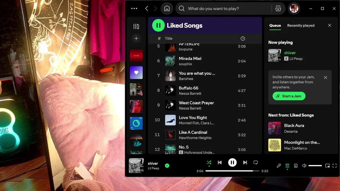Go back with the left arrow
Viewport: 340px width, 191px height.
click(x=147, y=8)
